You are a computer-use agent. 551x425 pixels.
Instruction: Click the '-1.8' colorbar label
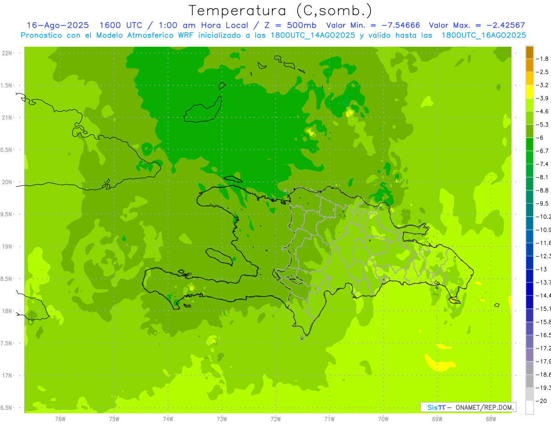[x=543, y=59]
